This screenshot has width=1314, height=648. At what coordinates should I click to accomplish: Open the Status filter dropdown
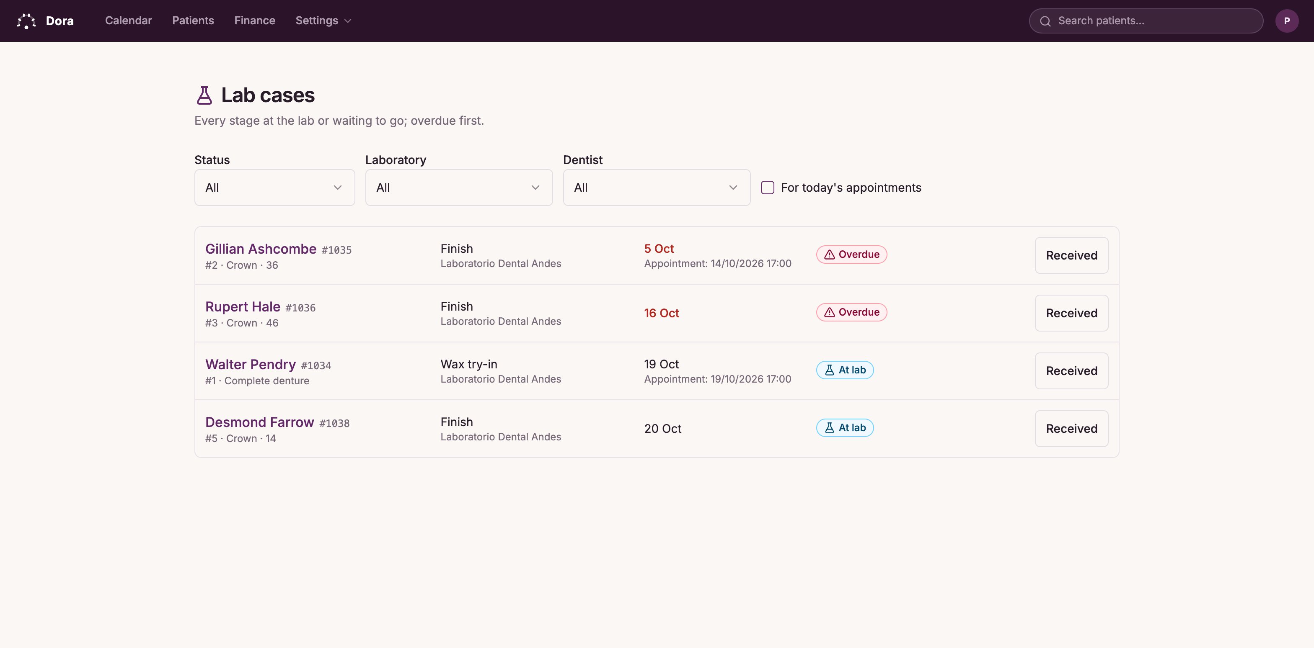274,188
